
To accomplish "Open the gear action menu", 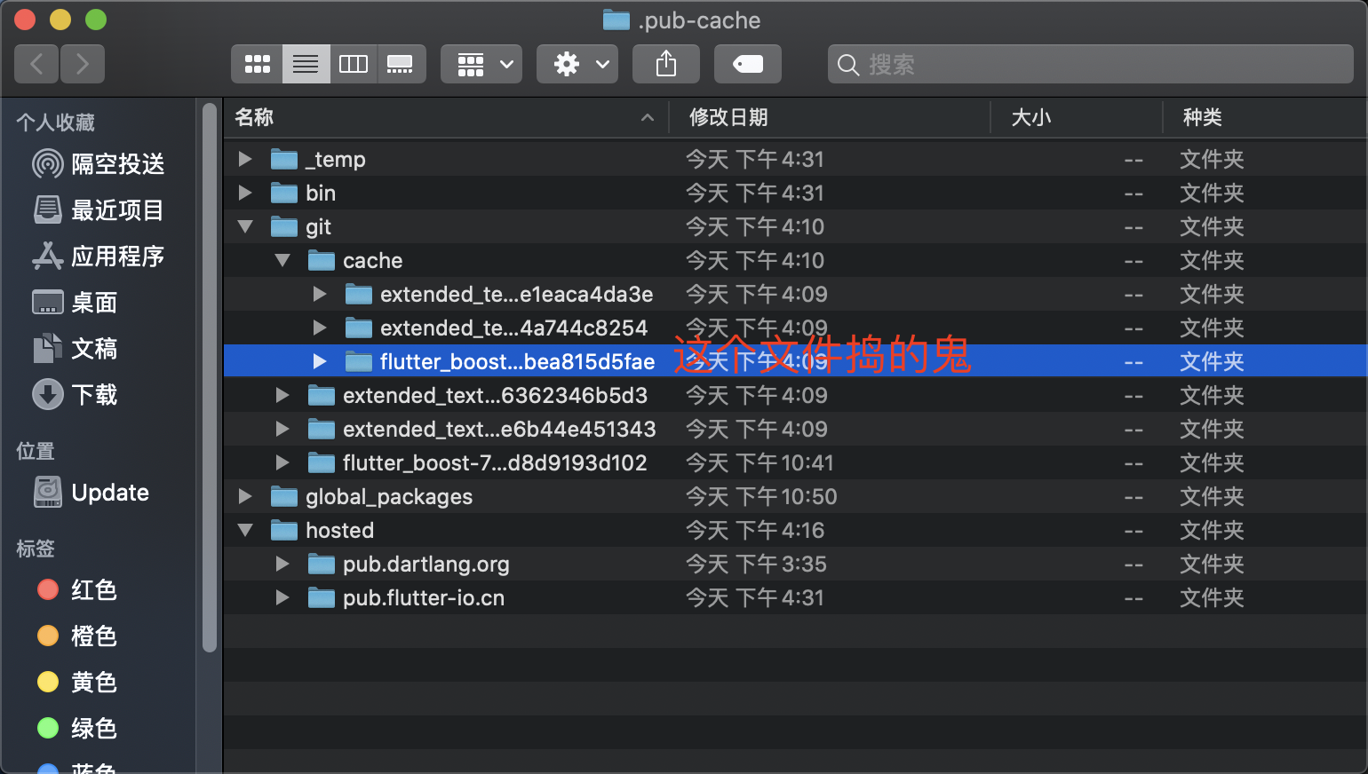I will click(x=577, y=64).
